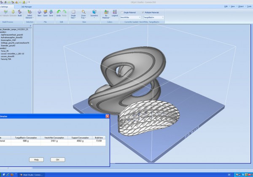253x177 pixels.
Task: Click the Validate checkmark icon
Action: [x=5, y=12]
